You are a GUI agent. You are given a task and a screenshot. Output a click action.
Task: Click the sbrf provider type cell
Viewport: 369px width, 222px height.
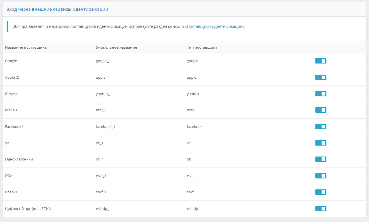(x=190, y=192)
